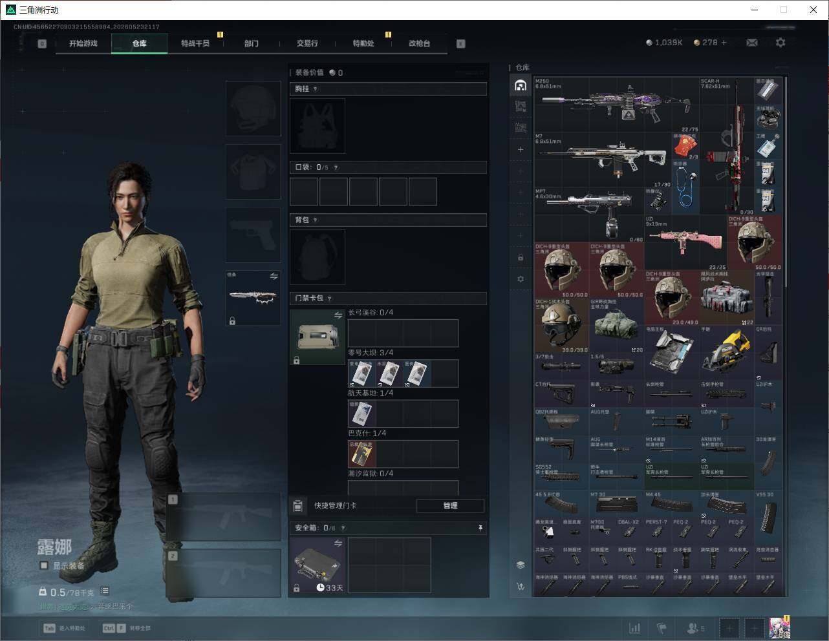
Task: Click the 1,039K currency balance
Action: click(664, 43)
